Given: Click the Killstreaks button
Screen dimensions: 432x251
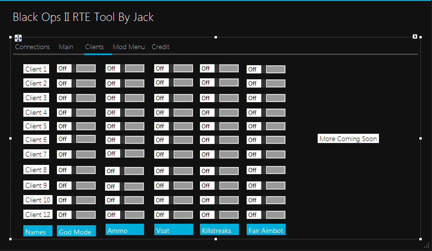Looking at the screenshot, I should [219, 230].
